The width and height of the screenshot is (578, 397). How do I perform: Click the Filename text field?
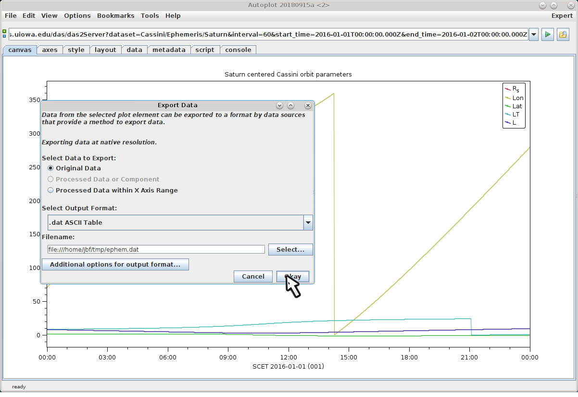click(x=156, y=250)
